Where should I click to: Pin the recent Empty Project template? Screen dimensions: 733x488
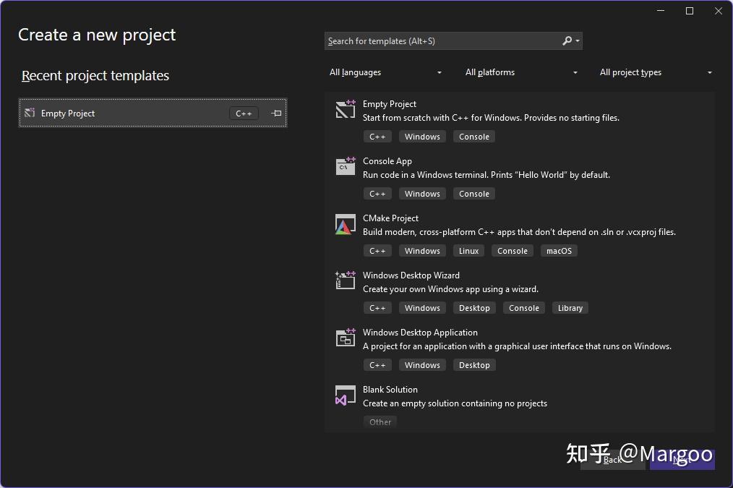pos(276,113)
